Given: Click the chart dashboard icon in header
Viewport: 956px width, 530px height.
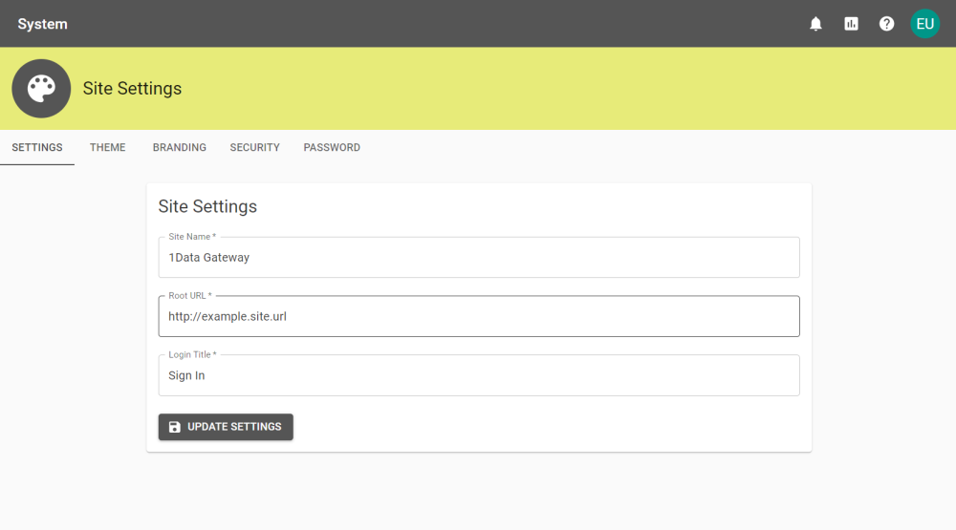Looking at the screenshot, I should (x=851, y=24).
